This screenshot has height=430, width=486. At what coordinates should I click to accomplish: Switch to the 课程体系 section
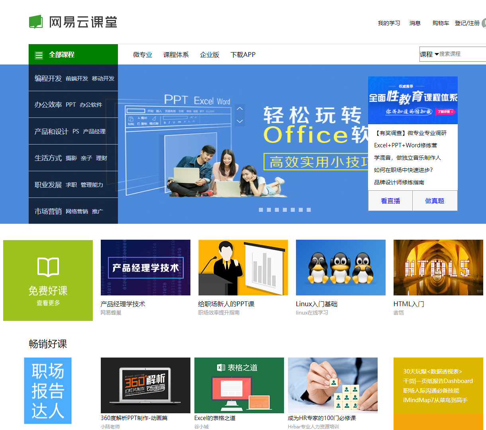click(x=176, y=55)
